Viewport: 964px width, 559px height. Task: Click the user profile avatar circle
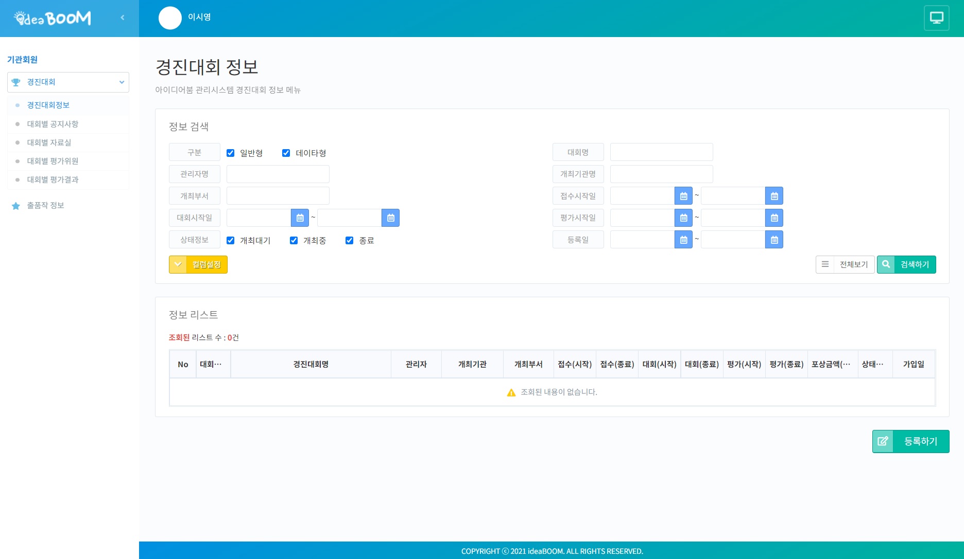[x=170, y=18]
